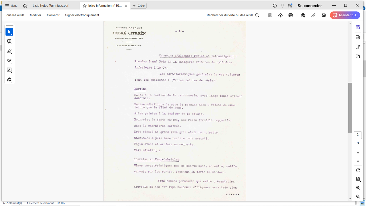
Task: Open the AI assistant side panel icon
Action: coord(358,27)
